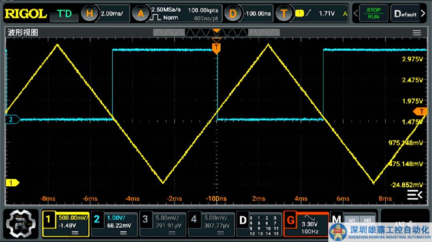Open the trigger T settings

(x=284, y=14)
